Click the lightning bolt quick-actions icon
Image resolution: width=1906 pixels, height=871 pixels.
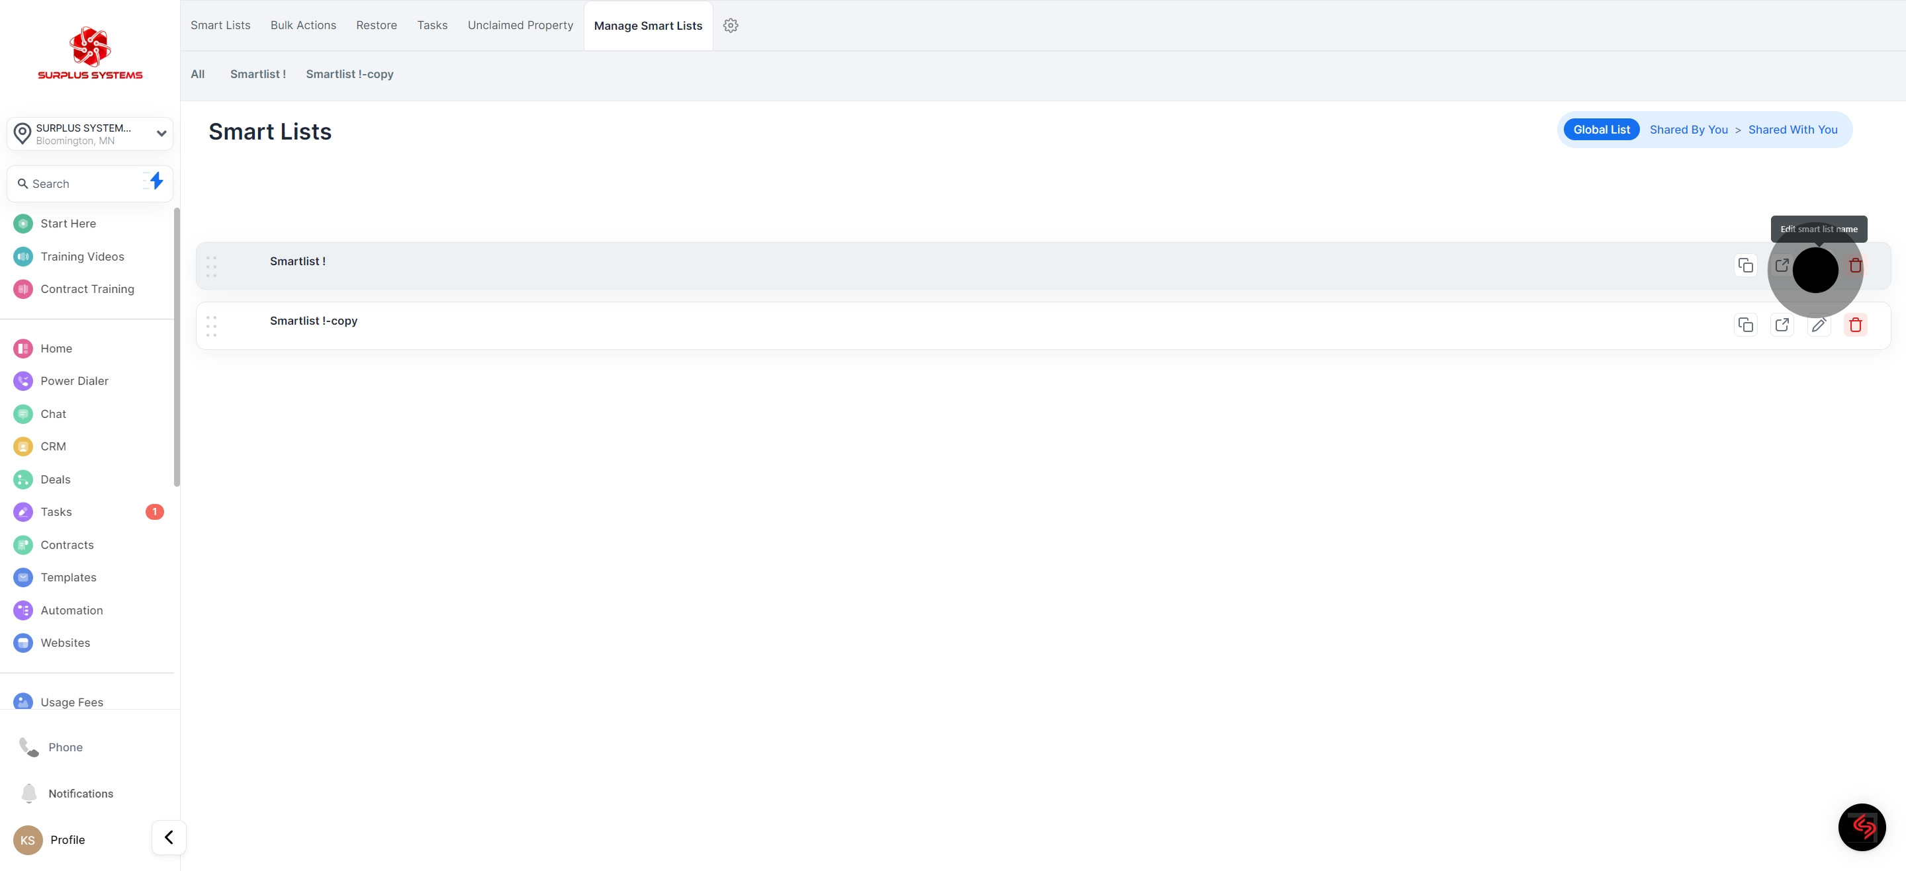coord(156,181)
